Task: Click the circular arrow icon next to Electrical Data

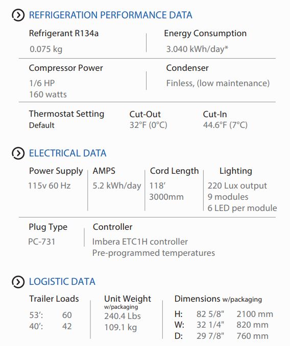Action: (18, 153)
